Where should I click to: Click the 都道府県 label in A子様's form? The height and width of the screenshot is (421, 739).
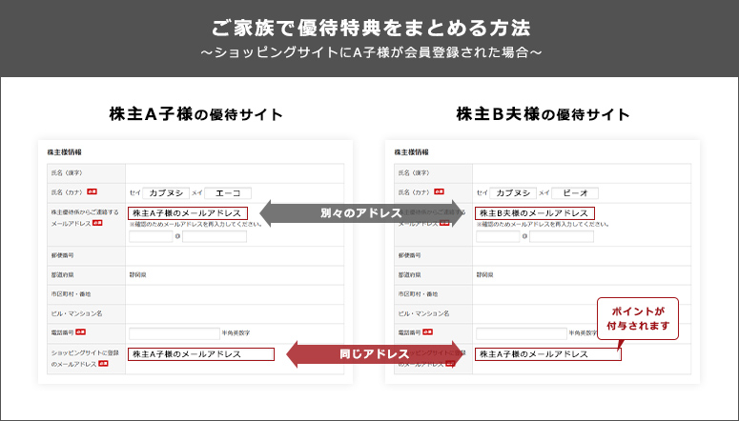pos(62,274)
